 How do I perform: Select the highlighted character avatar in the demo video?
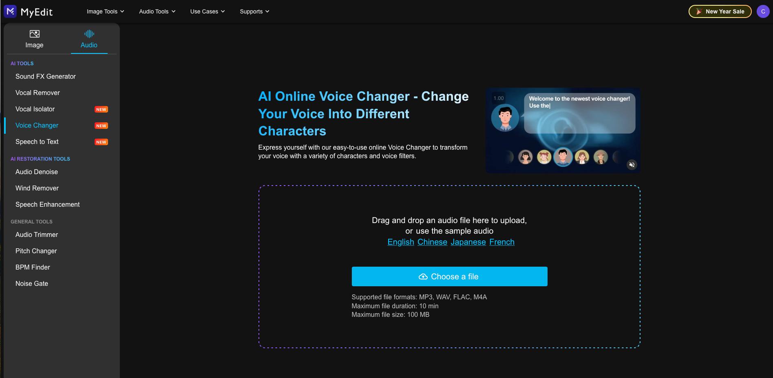[x=563, y=156]
